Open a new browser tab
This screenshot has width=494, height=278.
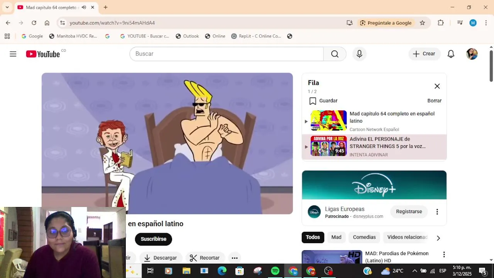105,7
